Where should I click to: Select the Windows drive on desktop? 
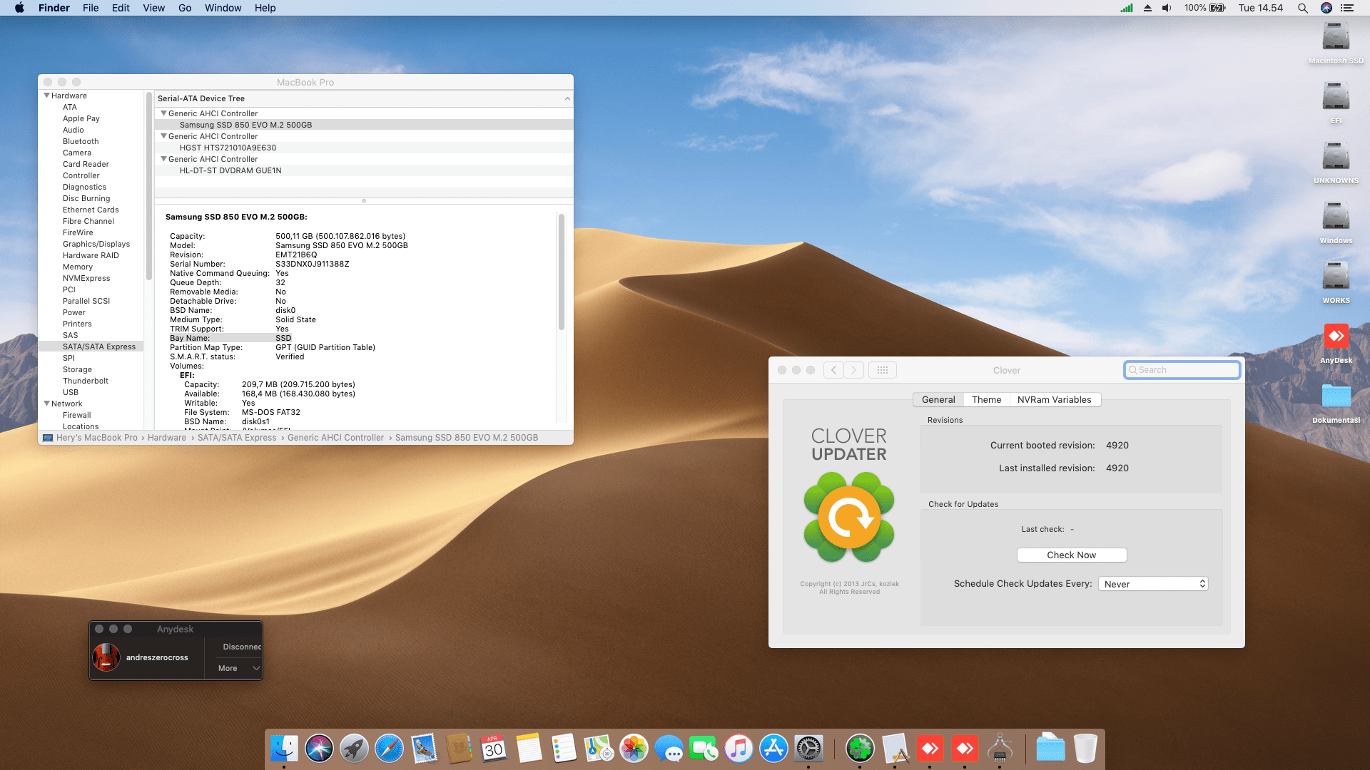(1336, 223)
